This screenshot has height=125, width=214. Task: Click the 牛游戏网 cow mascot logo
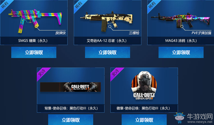tap(179, 118)
